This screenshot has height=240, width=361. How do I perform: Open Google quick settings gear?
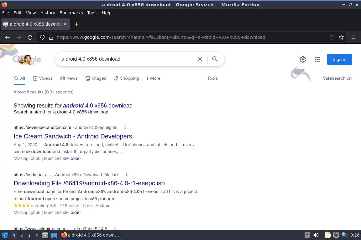pos(302,59)
